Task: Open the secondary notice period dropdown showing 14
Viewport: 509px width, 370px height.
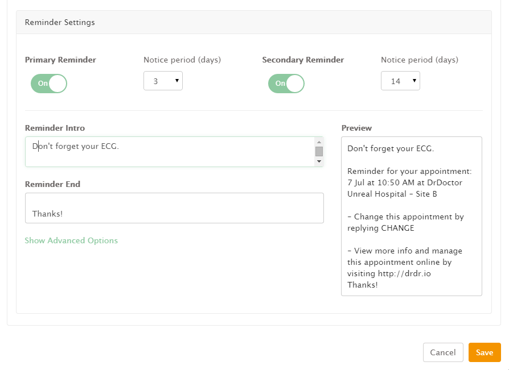Action: point(400,81)
